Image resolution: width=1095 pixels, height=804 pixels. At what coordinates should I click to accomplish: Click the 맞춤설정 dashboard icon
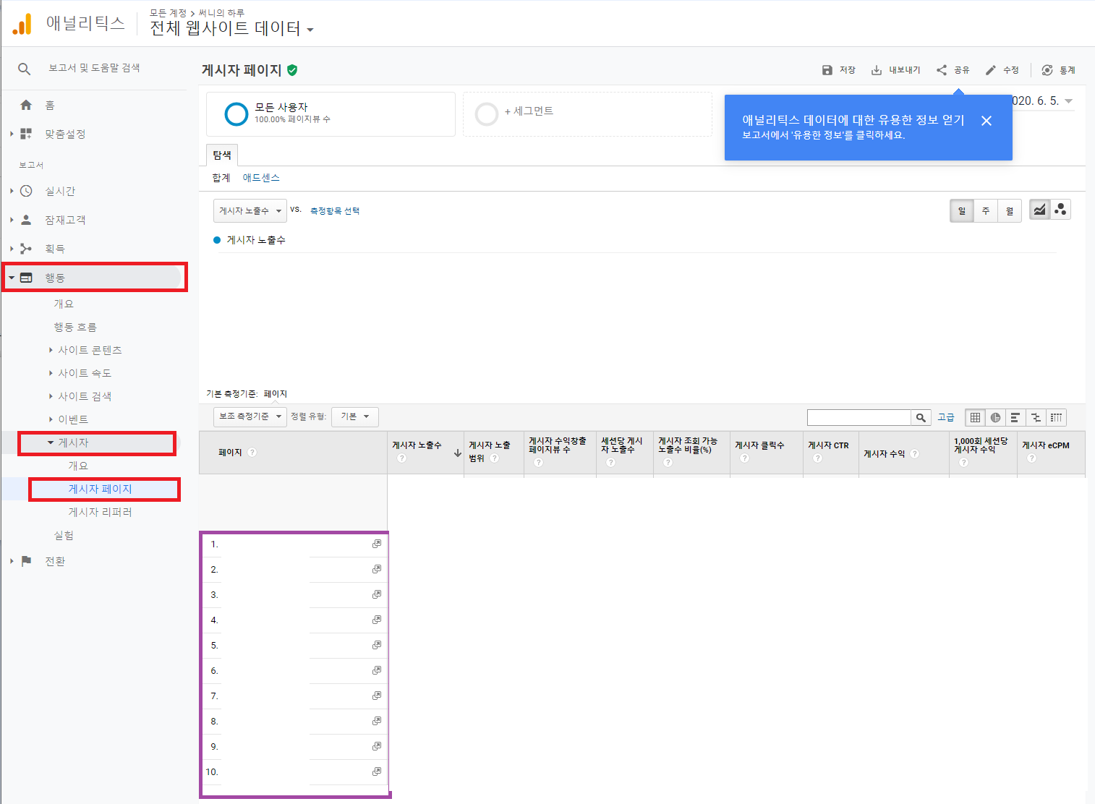point(26,134)
